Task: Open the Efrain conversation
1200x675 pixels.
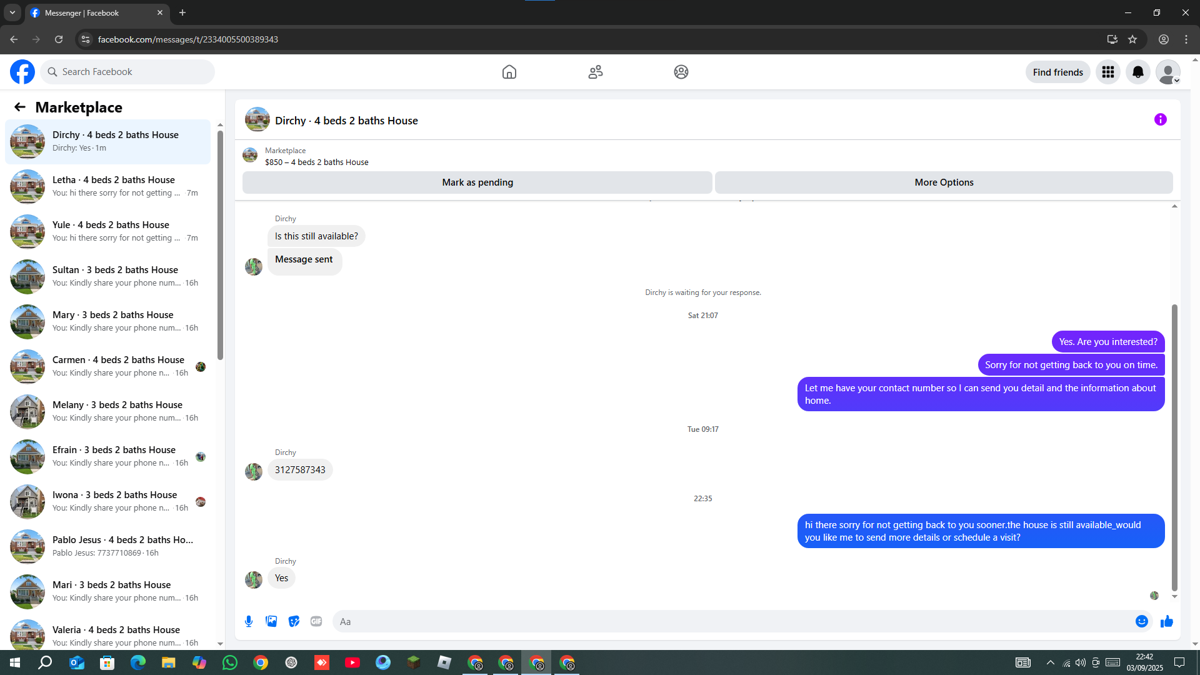Action: 107,457
